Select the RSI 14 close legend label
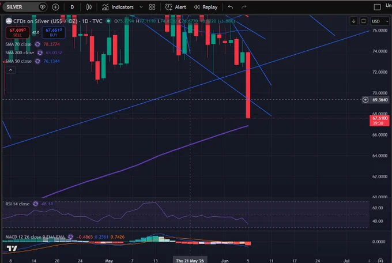This screenshot has width=392, height=263. 17,204
